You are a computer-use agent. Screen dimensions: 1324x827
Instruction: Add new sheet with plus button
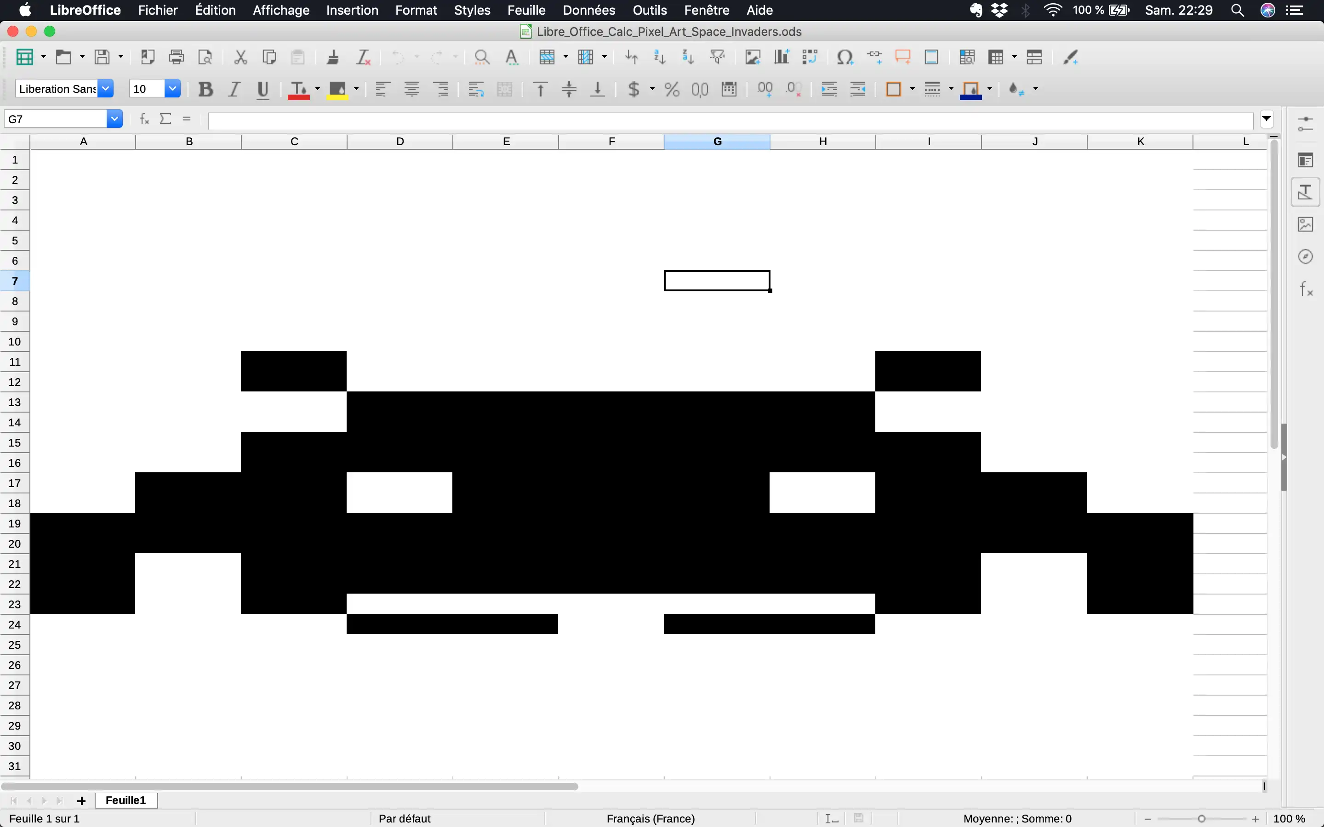tap(81, 801)
